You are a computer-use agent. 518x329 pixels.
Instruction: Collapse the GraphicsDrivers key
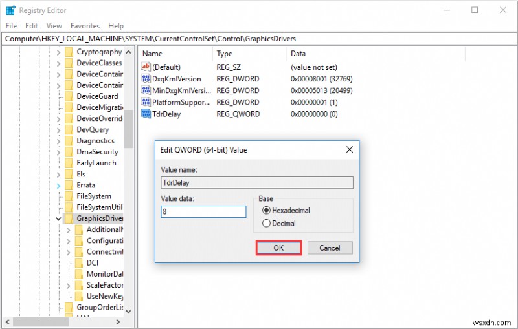58,218
